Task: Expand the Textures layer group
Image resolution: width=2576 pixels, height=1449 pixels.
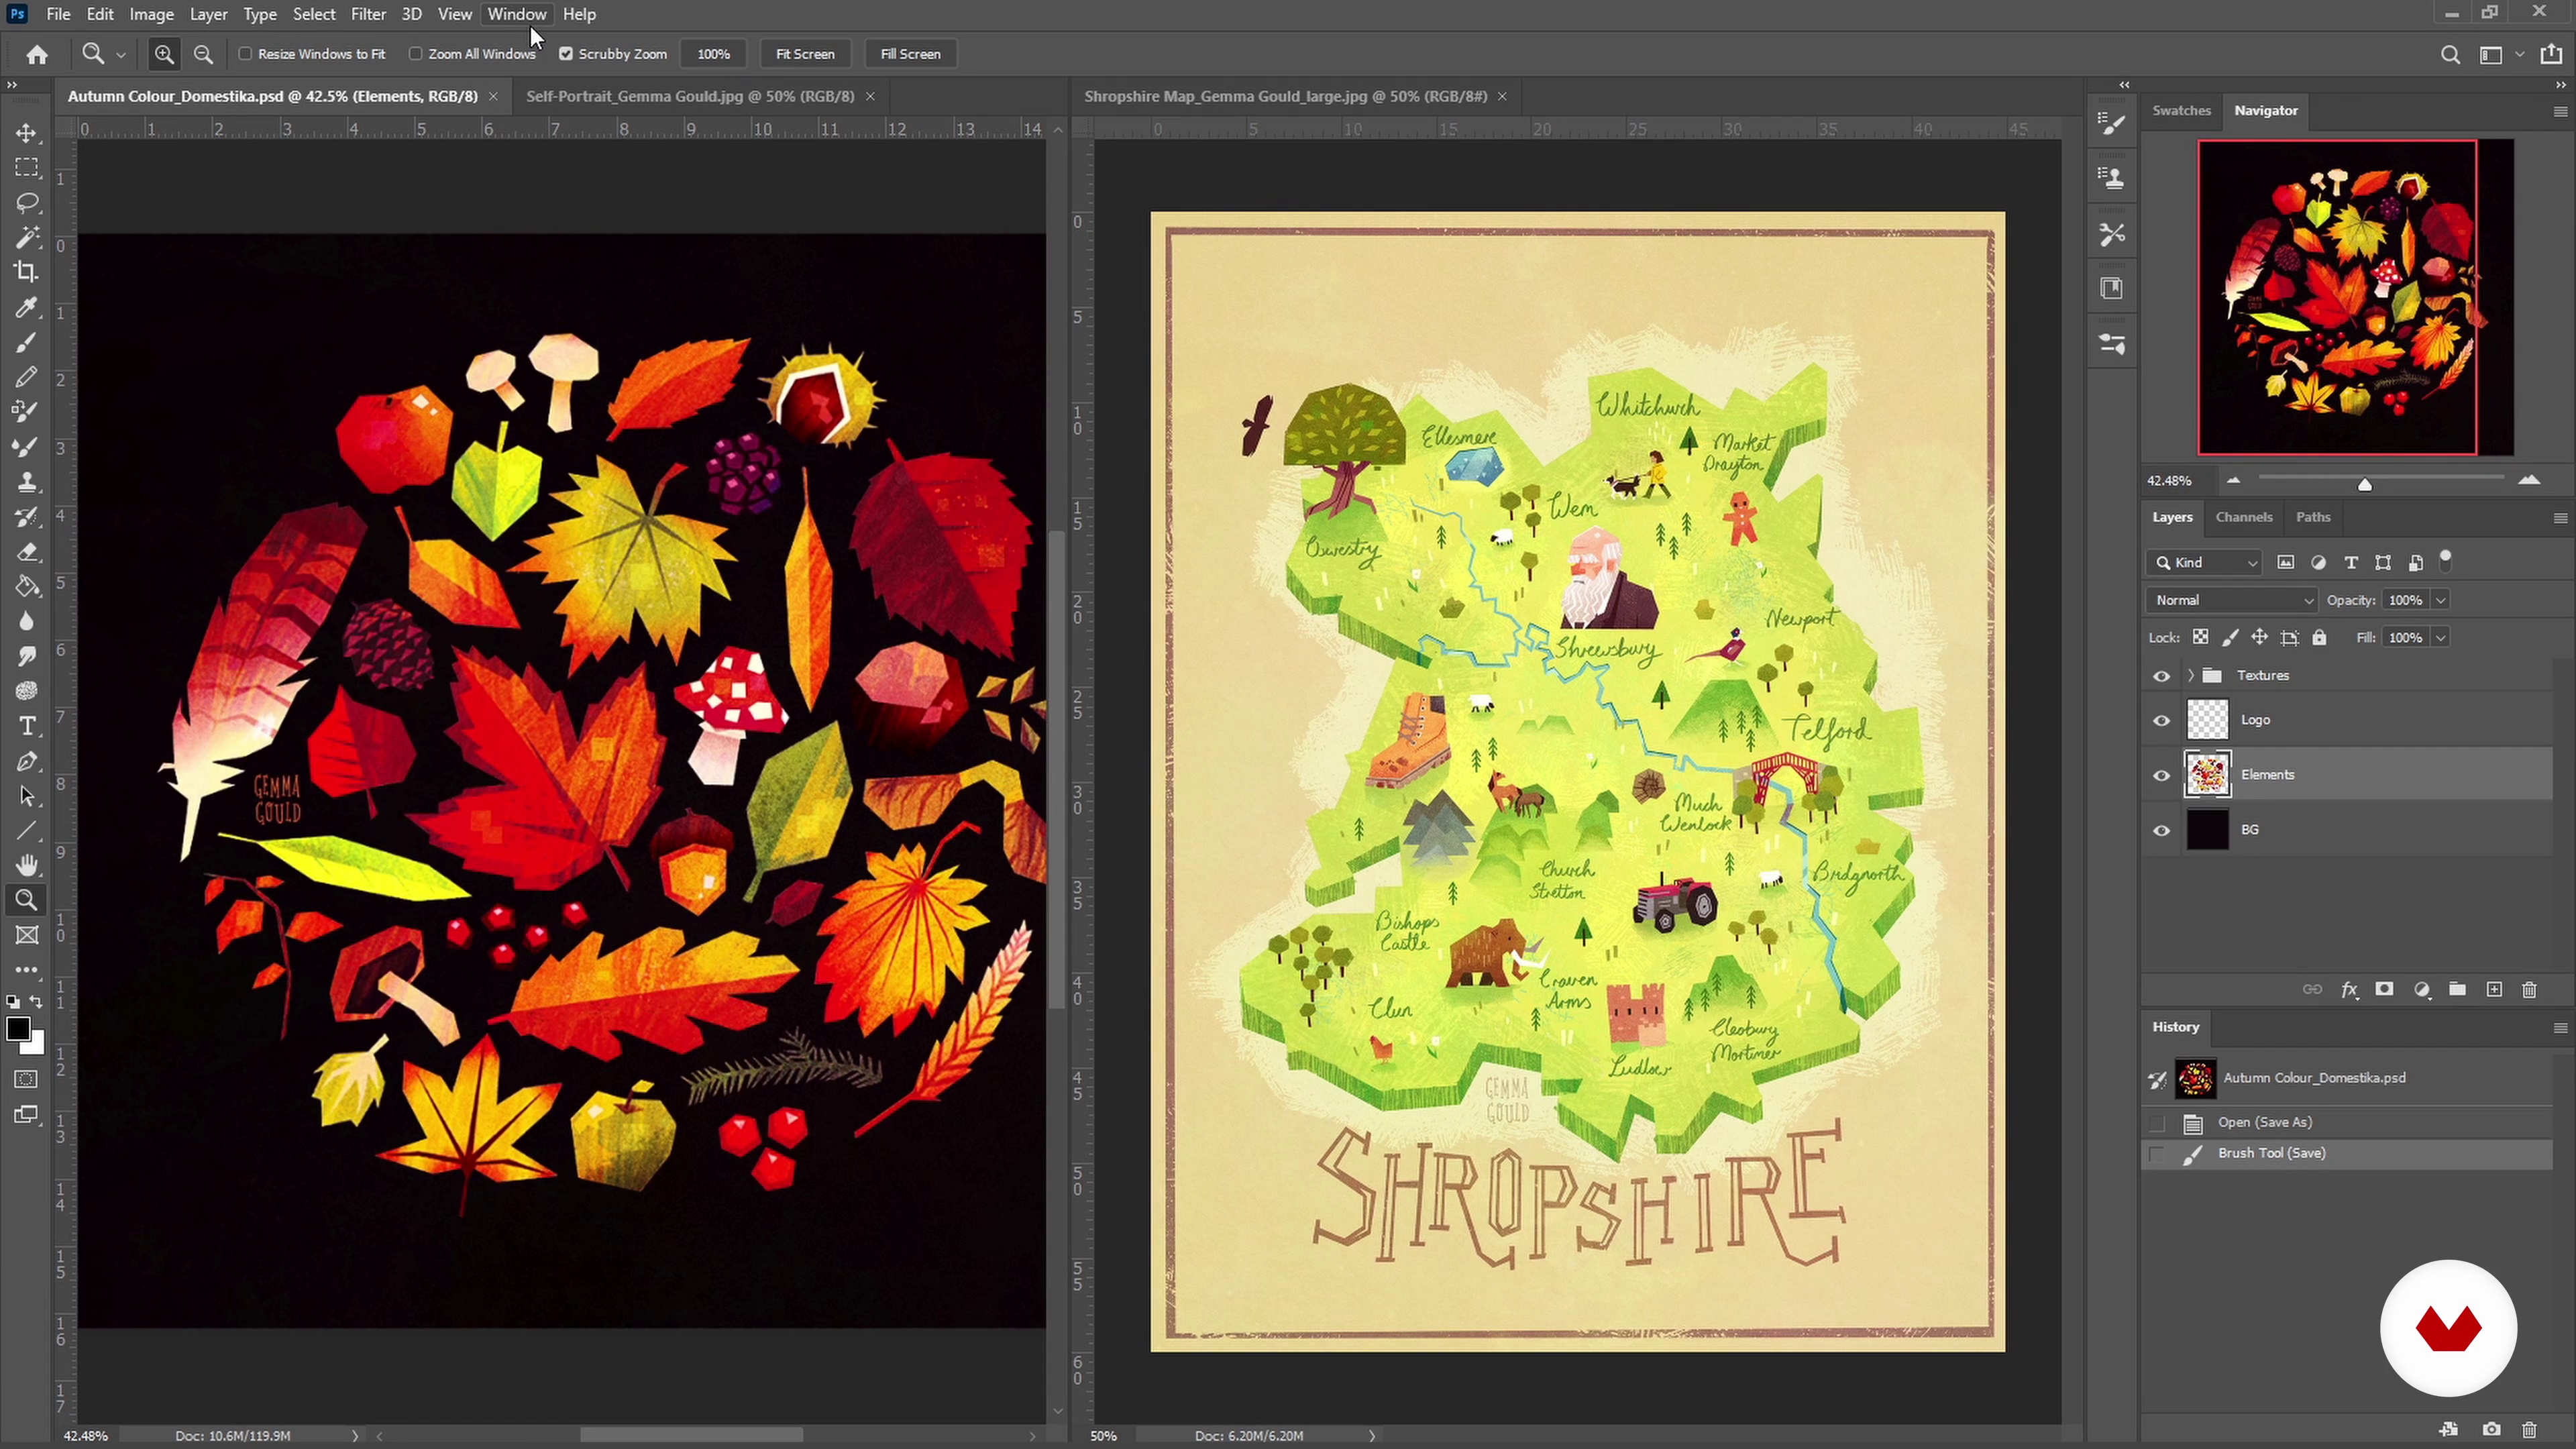Action: [x=2190, y=676]
